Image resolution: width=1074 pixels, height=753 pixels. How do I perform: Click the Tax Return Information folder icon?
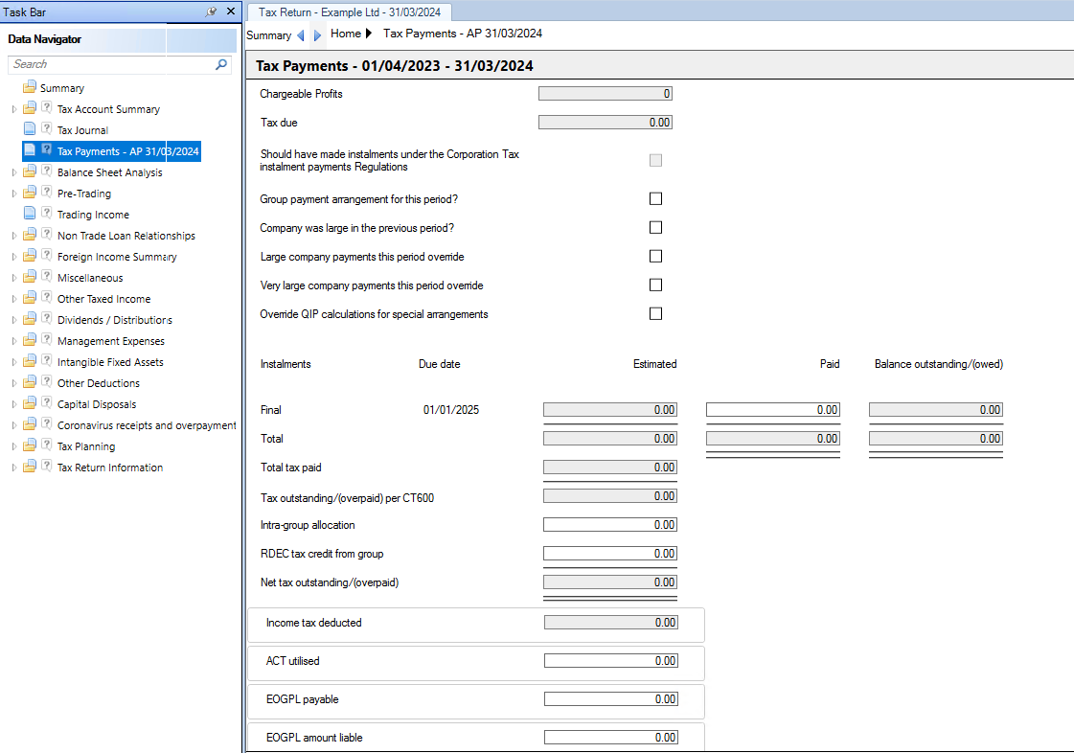click(30, 467)
